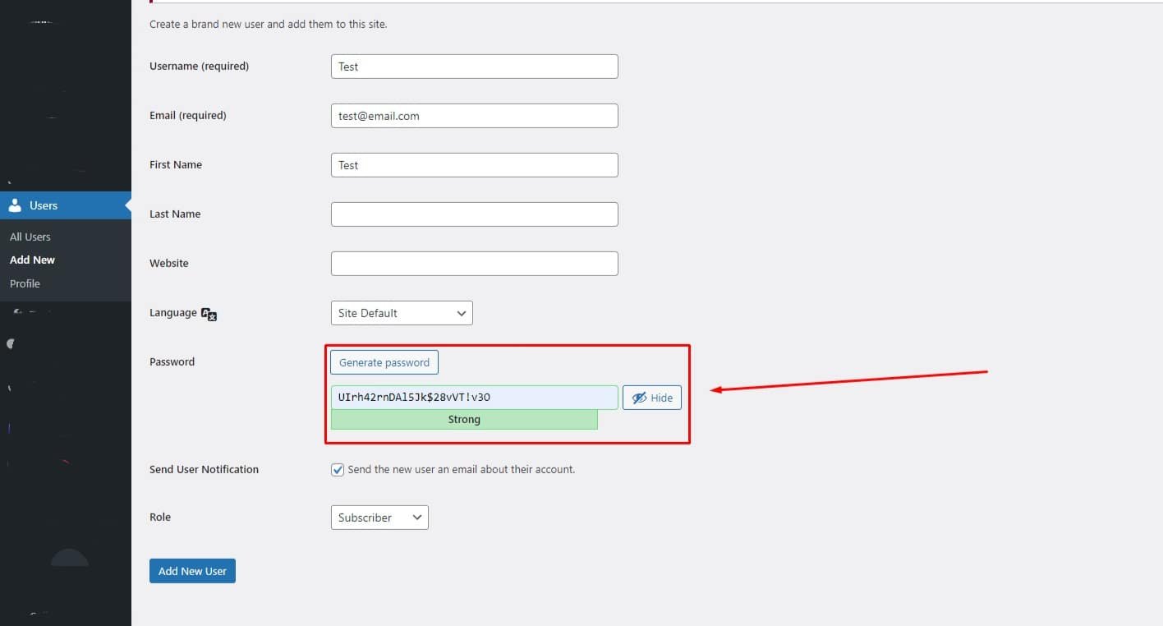Open the Profile submenu item
The height and width of the screenshot is (626, 1163).
click(25, 283)
